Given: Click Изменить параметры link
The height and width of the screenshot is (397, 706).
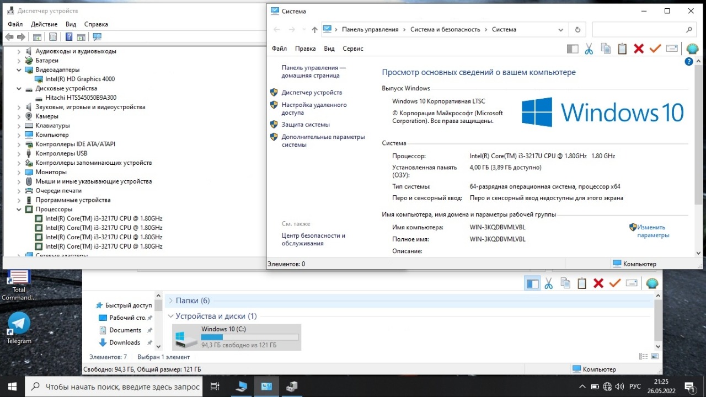Looking at the screenshot, I should tap(653, 231).
